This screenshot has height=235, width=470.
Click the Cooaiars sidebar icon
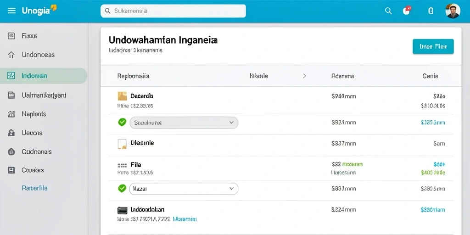11,170
